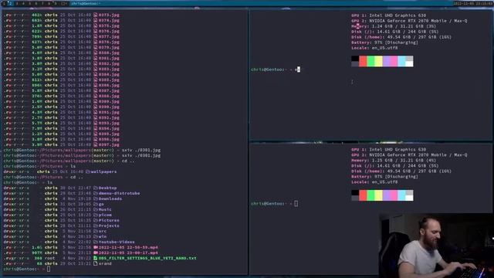Image resolution: width=494 pixels, height=278 pixels.
Task: Focus the prompt cursor in bottom-right terminal
Action: pos(296,204)
